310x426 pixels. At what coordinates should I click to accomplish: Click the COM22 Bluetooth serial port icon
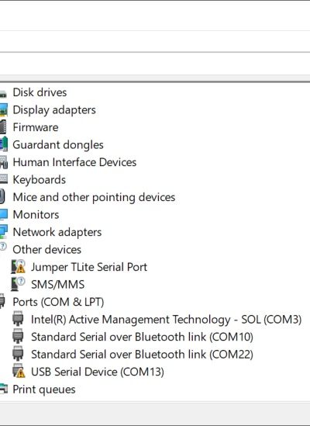tap(18, 354)
